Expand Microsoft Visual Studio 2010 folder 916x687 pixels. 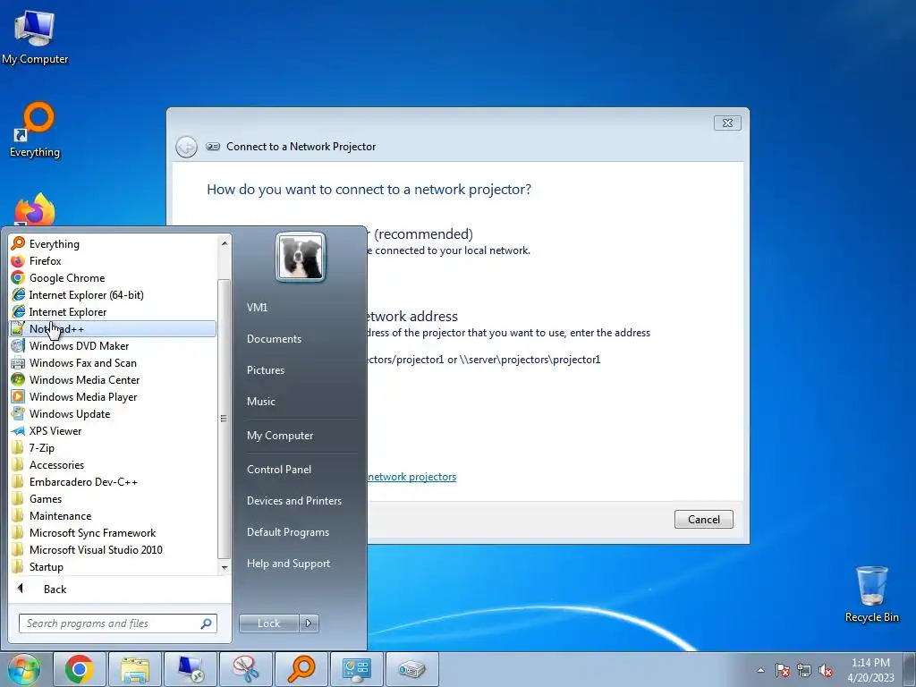113,549
